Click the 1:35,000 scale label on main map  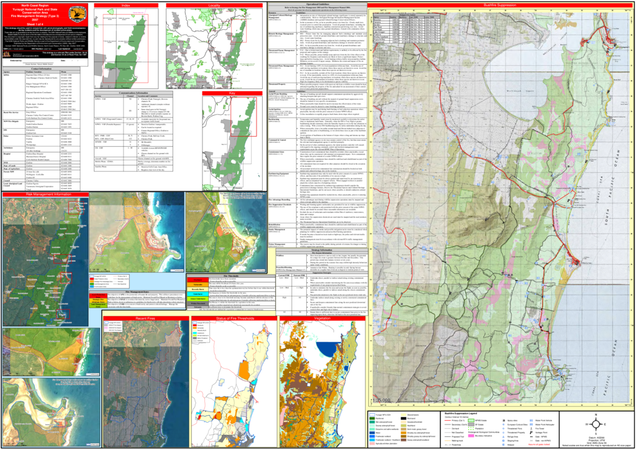coord(382,400)
